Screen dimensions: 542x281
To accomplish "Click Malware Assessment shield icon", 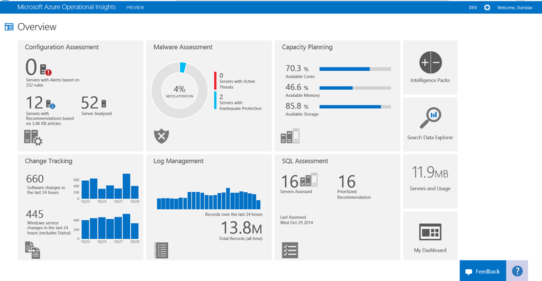I will coord(161,136).
